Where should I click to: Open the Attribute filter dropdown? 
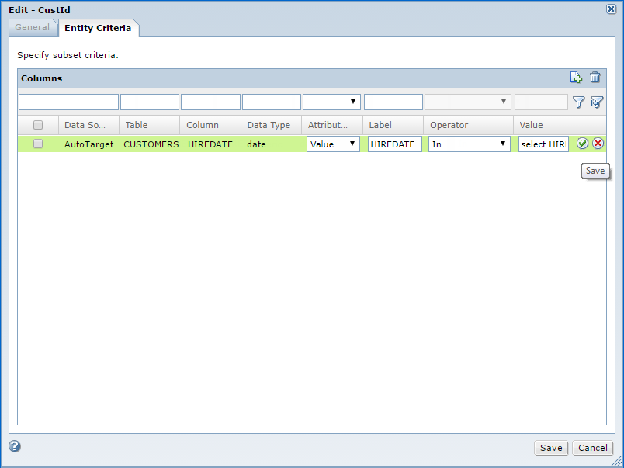point(331,102)
